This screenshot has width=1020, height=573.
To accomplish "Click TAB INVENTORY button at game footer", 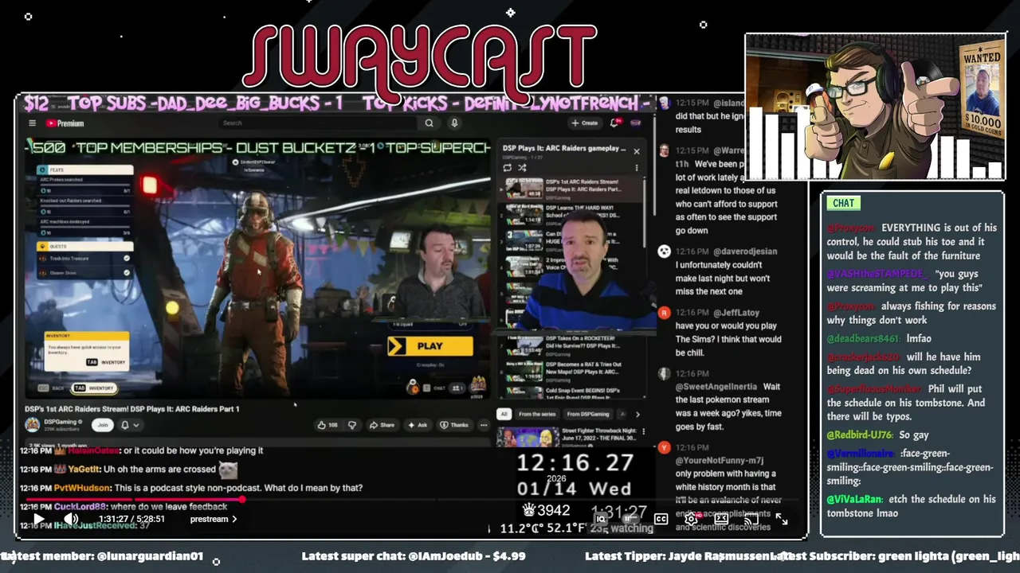I will click(x=93, y=388).
